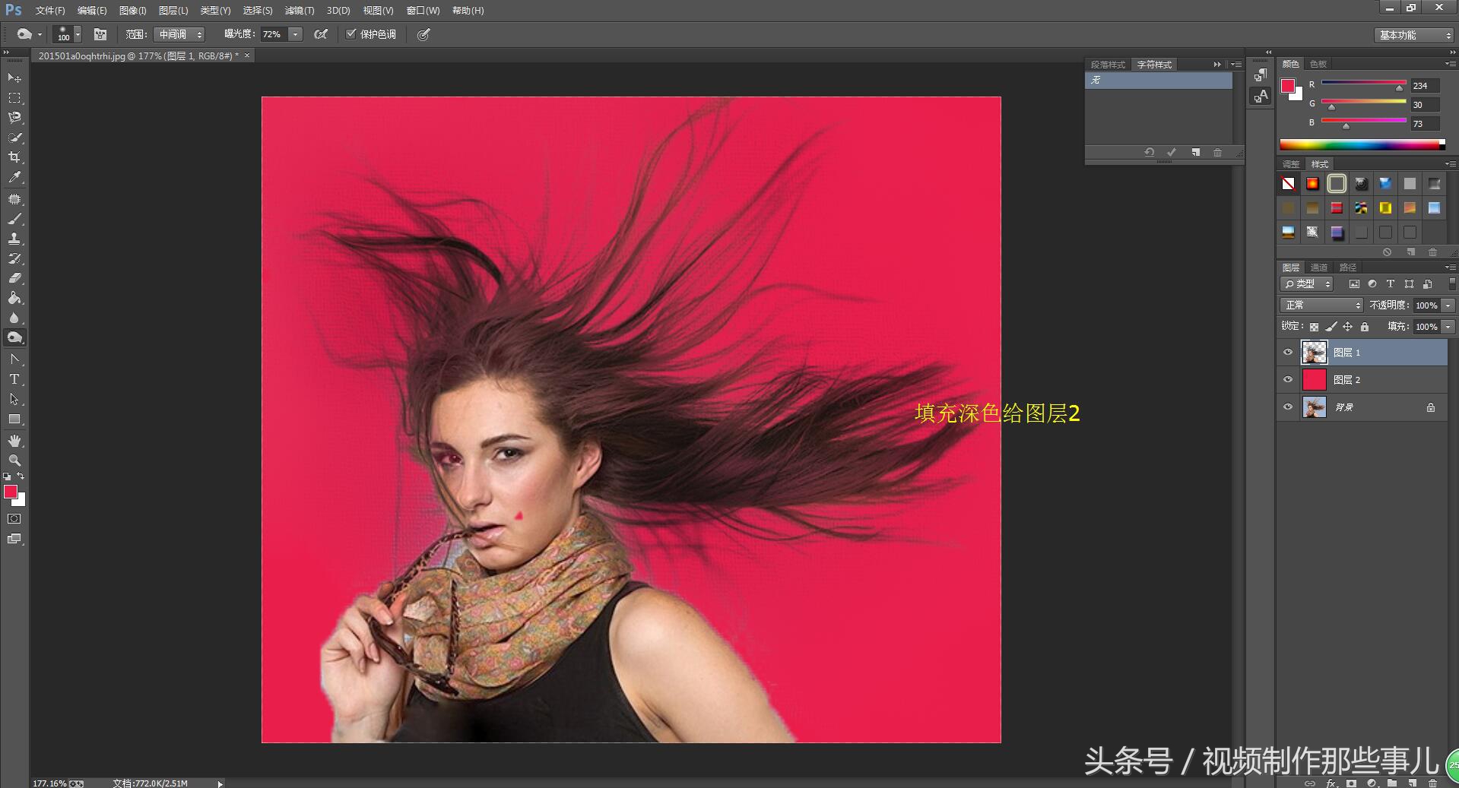1459x788 pixels.
Task: Open the layer blend mode dropdown 正常
Action: tap(1321, 305)
